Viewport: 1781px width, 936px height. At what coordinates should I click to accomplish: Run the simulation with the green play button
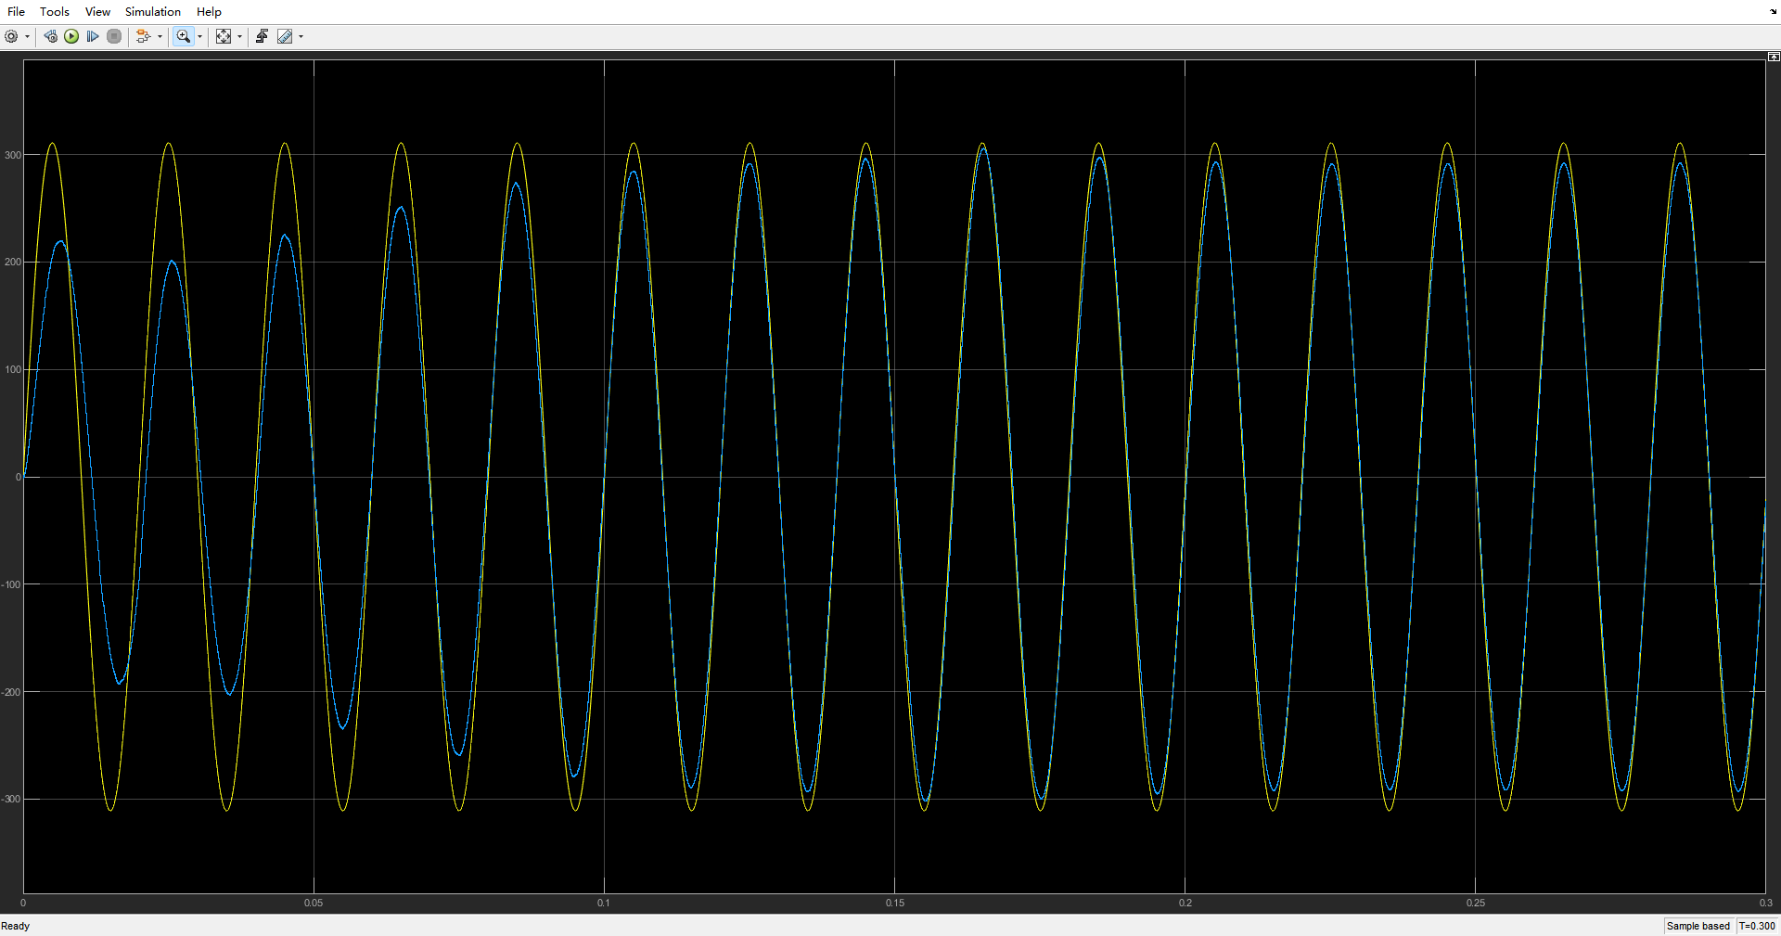click(71, 36)
